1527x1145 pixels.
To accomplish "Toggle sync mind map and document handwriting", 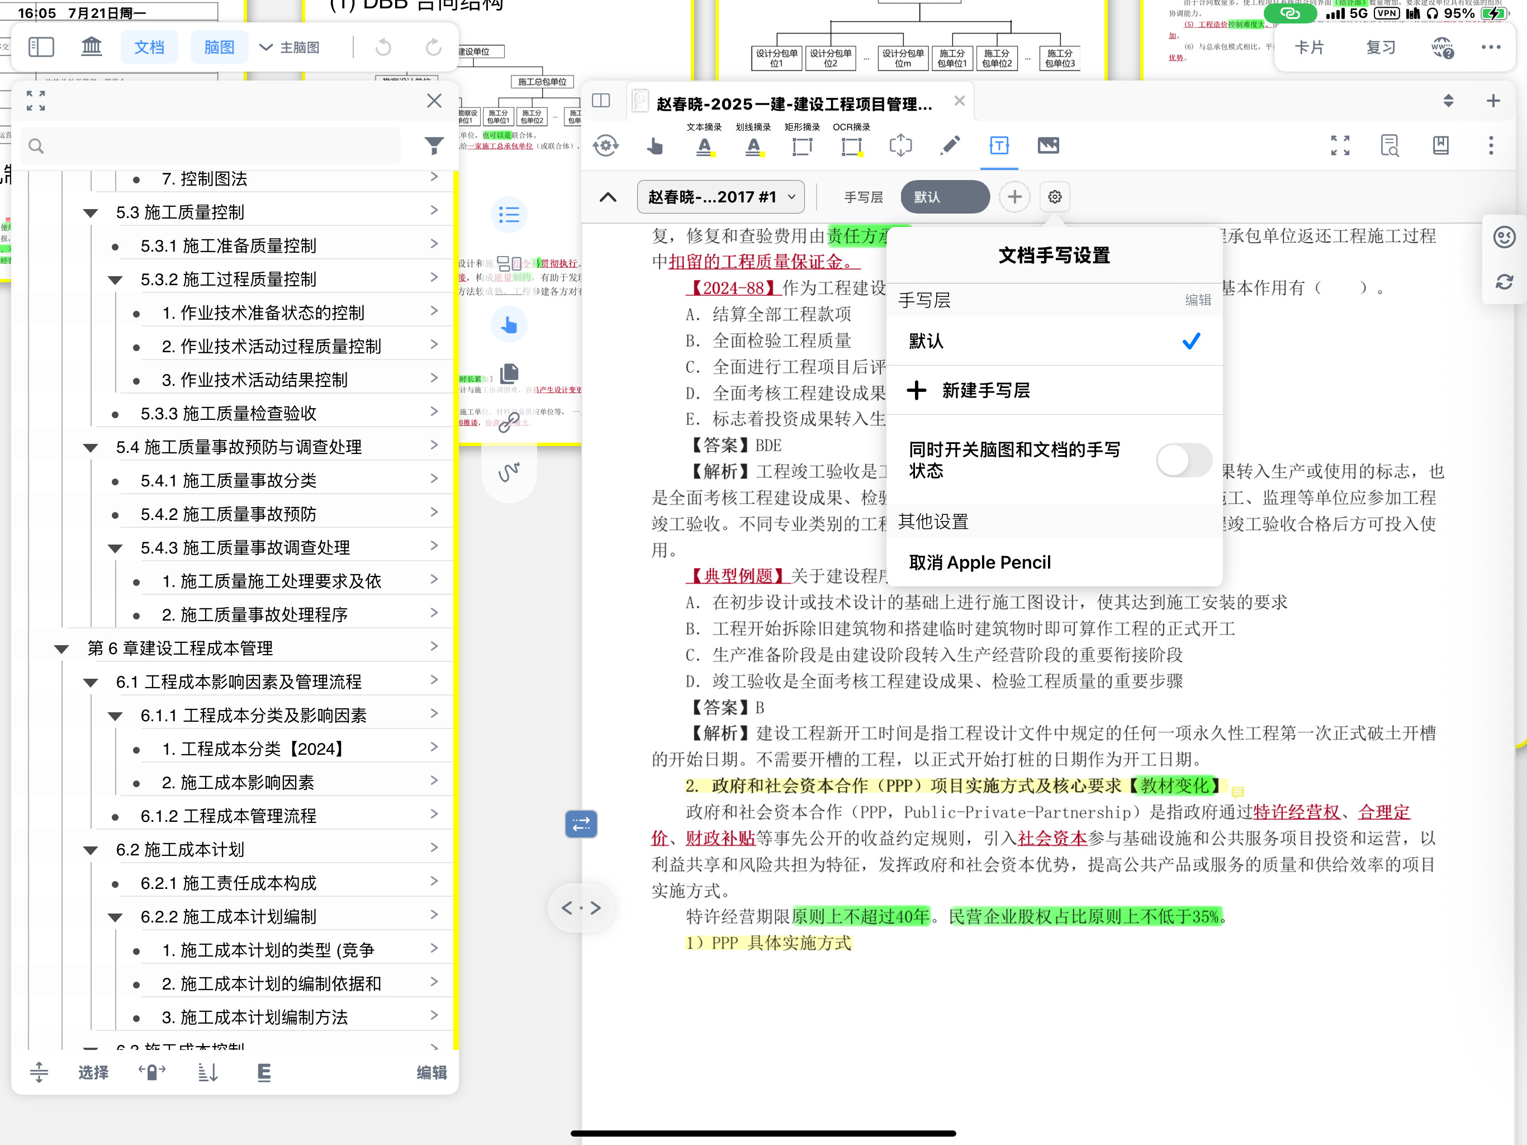I will 1183,460.
